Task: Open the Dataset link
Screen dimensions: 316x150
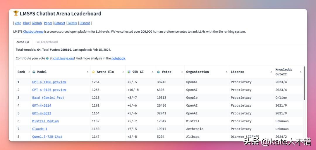Action: [x=60, y=23]
